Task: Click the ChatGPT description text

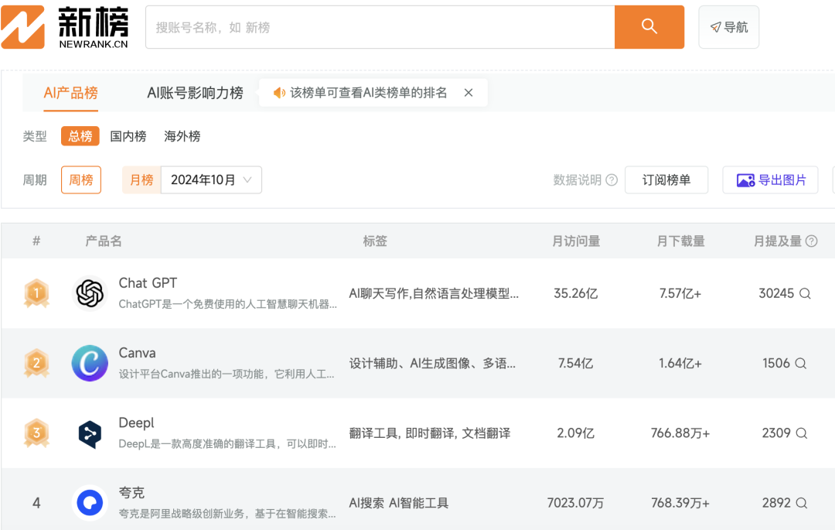Action: [227, 304]
